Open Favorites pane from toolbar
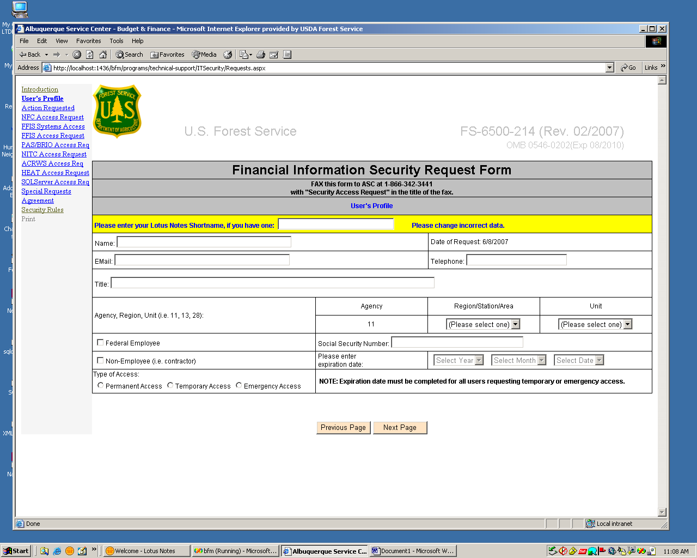Screen dimensions: 697x558 tap(168, 54)
